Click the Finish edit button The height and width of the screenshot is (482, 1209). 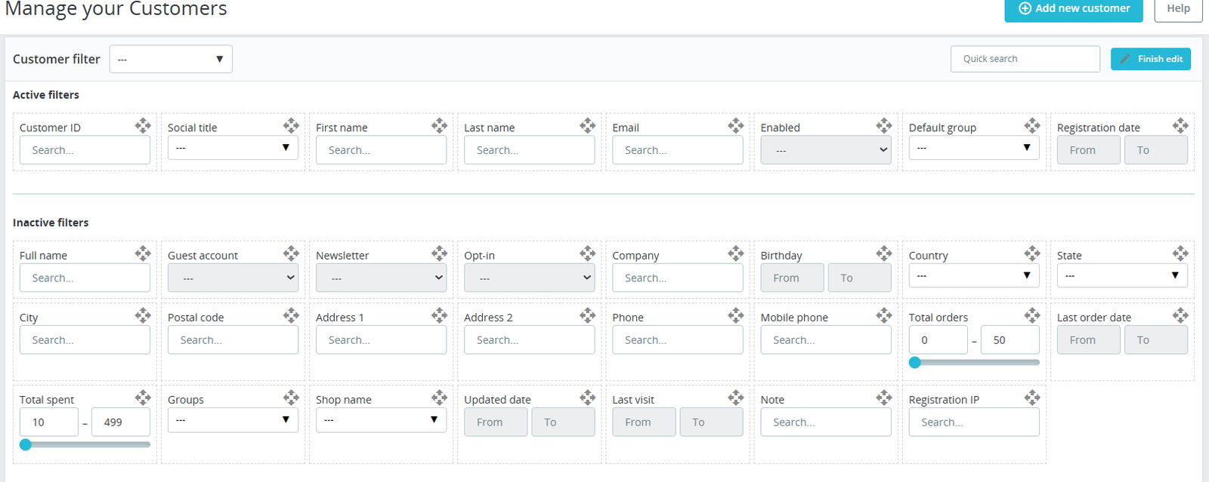pos(1151,59)
